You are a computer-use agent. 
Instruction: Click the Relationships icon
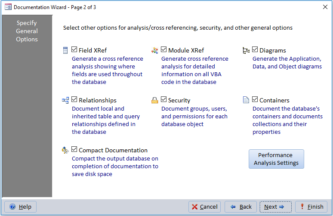click(x=65, y=100)
